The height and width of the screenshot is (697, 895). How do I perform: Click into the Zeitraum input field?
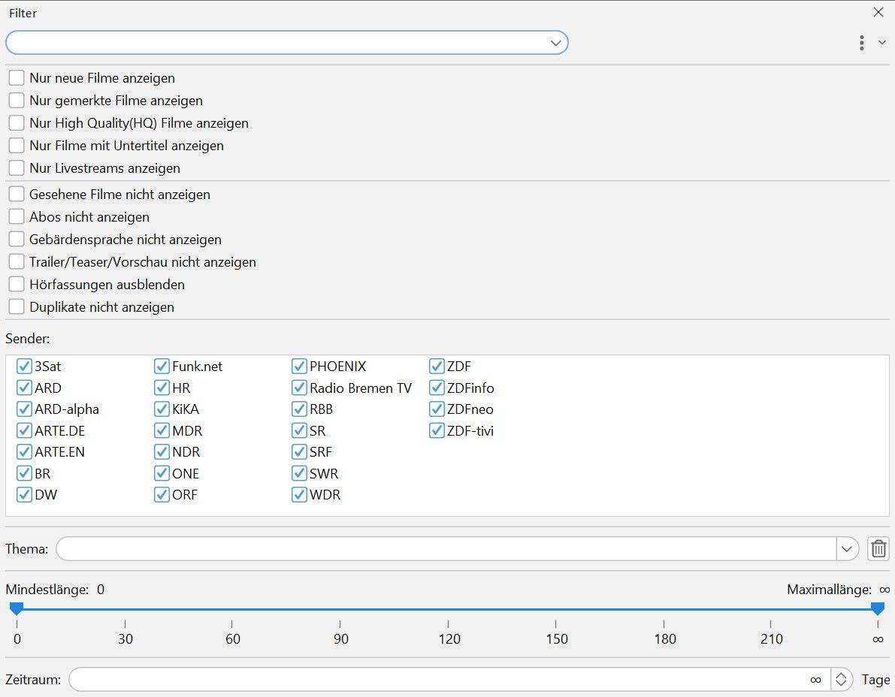450,679
